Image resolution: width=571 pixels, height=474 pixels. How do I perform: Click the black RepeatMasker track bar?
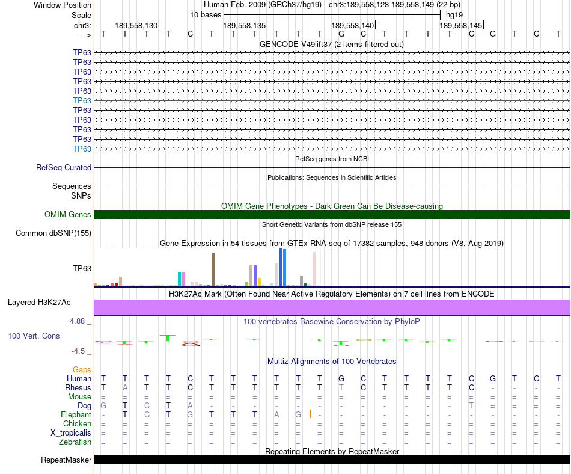[x=332, y=460]
